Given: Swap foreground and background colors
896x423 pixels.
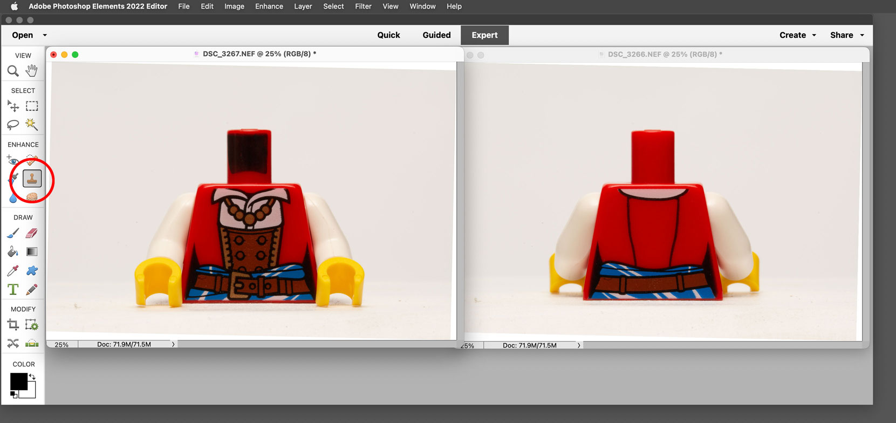Looking at the screenshot, I should point(32,377).
